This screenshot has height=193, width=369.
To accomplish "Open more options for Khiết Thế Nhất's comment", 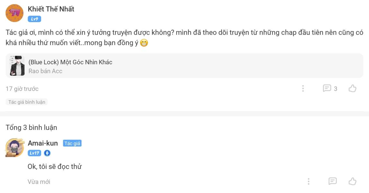I will (x=303, y=88).
